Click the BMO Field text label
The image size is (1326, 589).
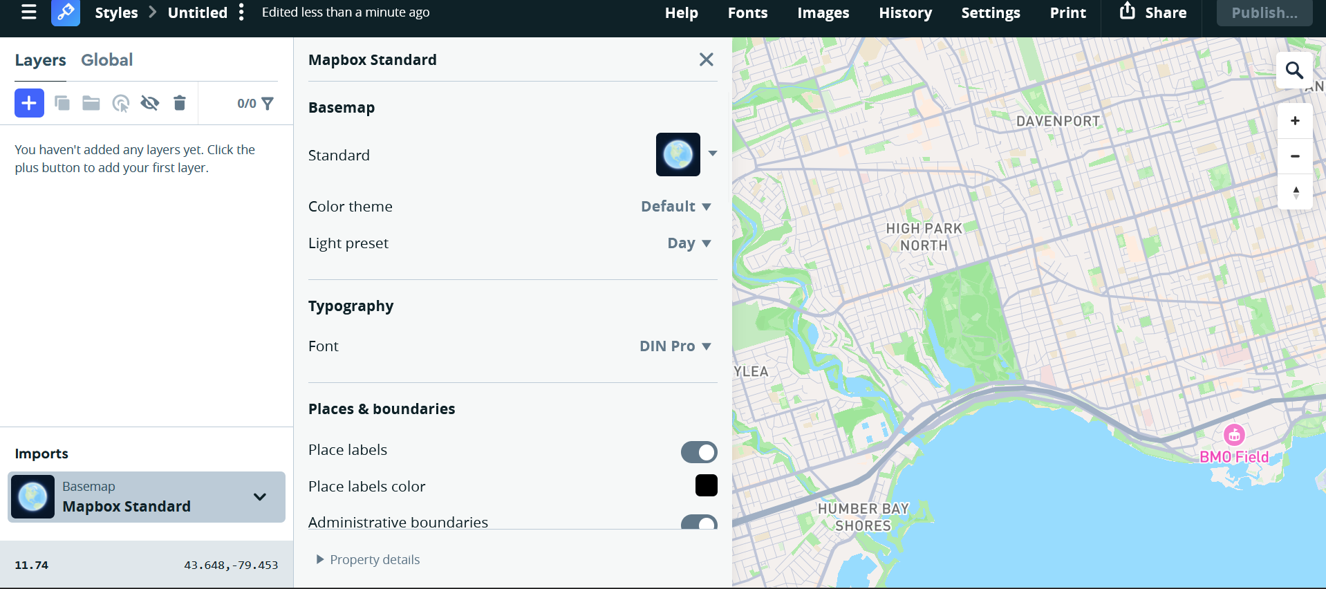[1234, 457]
